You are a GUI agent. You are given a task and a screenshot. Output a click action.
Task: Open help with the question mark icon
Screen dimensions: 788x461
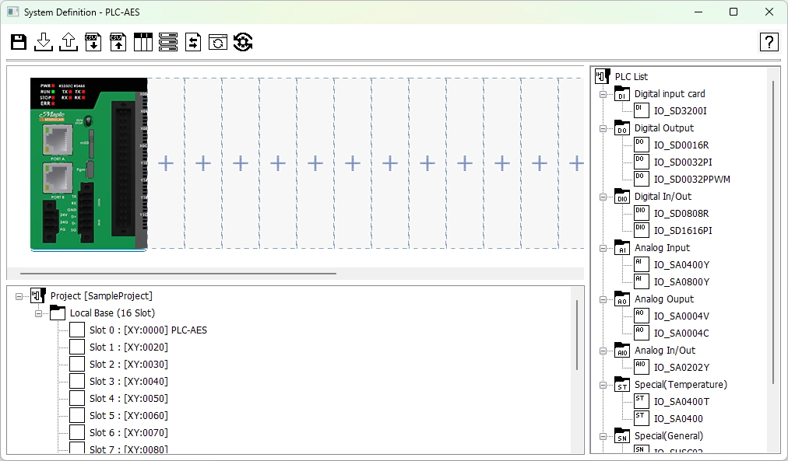[x=769, y=42]
